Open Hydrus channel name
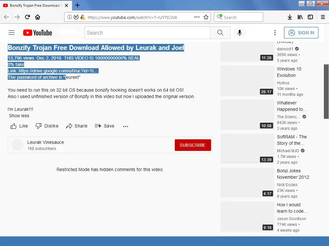This screenshot has height=246, width=329. tap(283, 83)
